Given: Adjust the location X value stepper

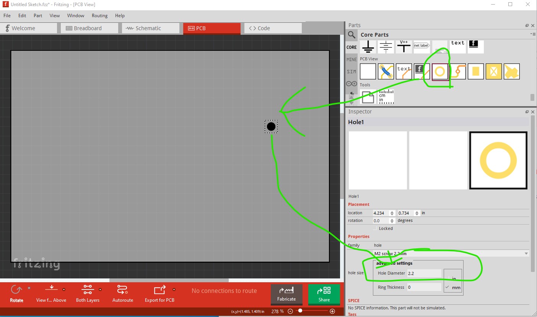Looking at the screenshot, I should (x=392, y=213).
